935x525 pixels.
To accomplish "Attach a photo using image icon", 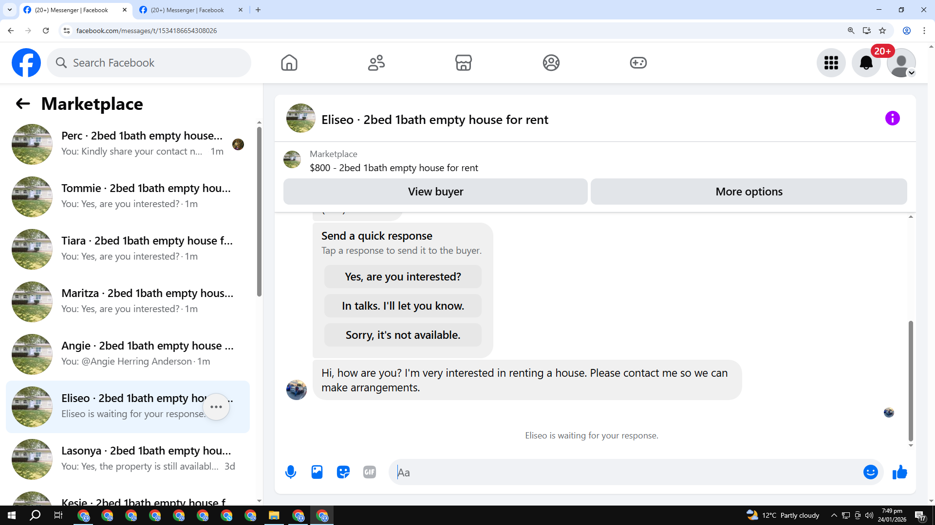I will click(317, 472).
